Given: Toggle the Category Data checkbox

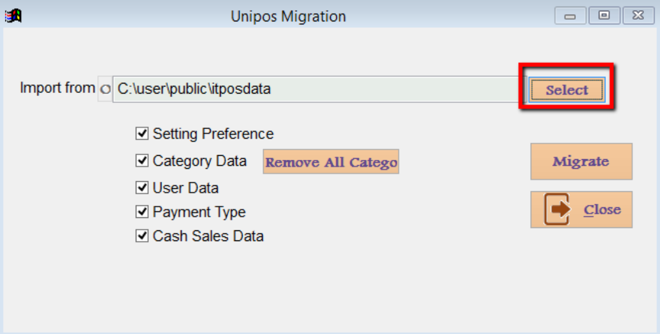Looking at the screenshot, I should [x=142, y=160].
